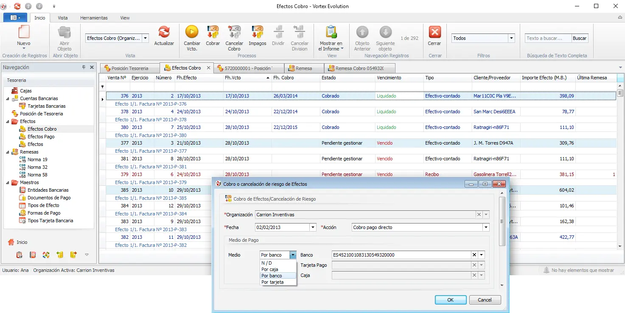Pin the Navegación panel
The width and height of the screenshot is (625, 313).
tap(84, 67)
